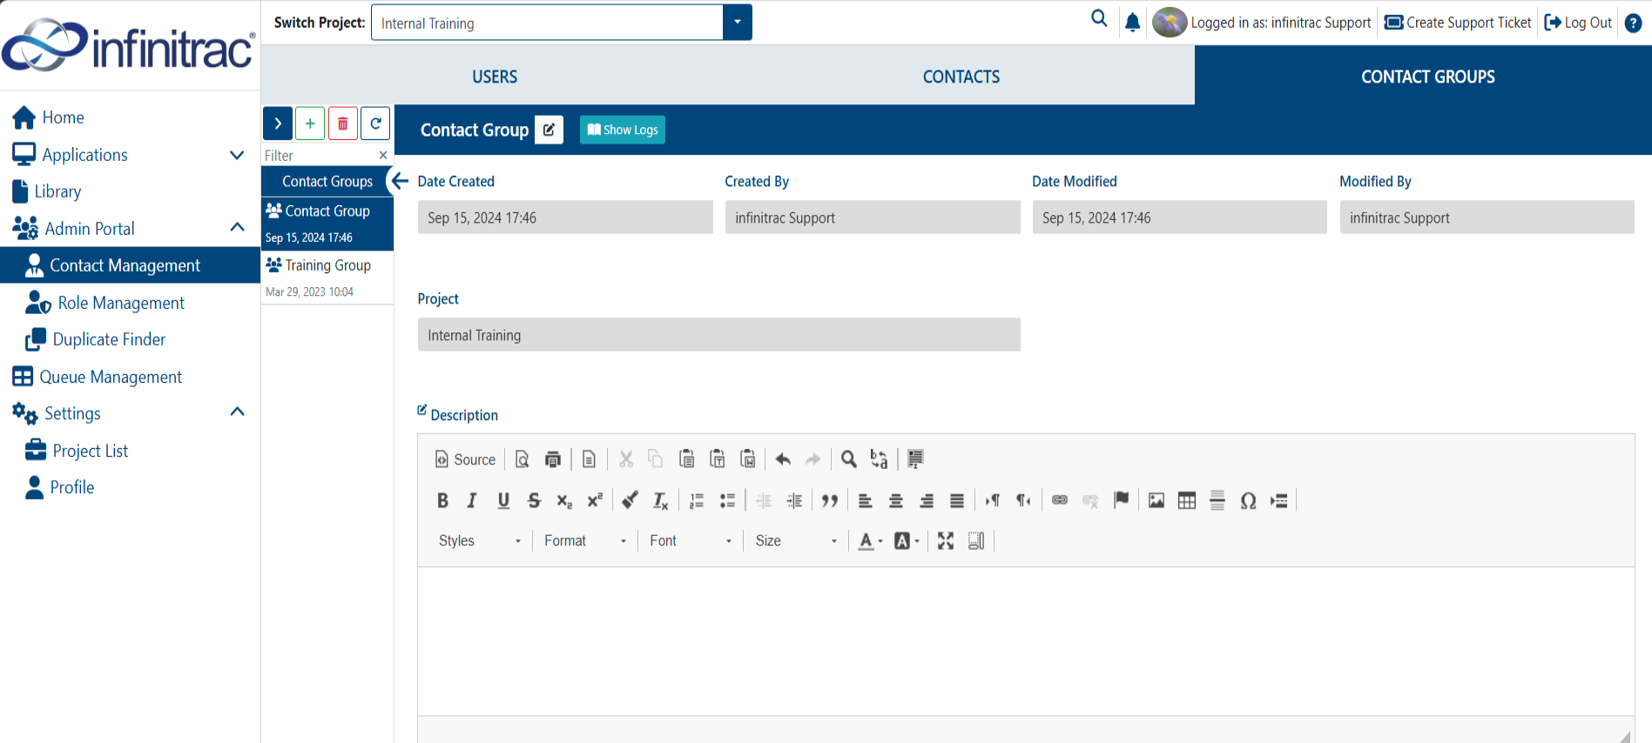Viewport: 1652px width, 743px height.
Task: Apply Italic formatting in editor
Action: (x=472, y=500)
